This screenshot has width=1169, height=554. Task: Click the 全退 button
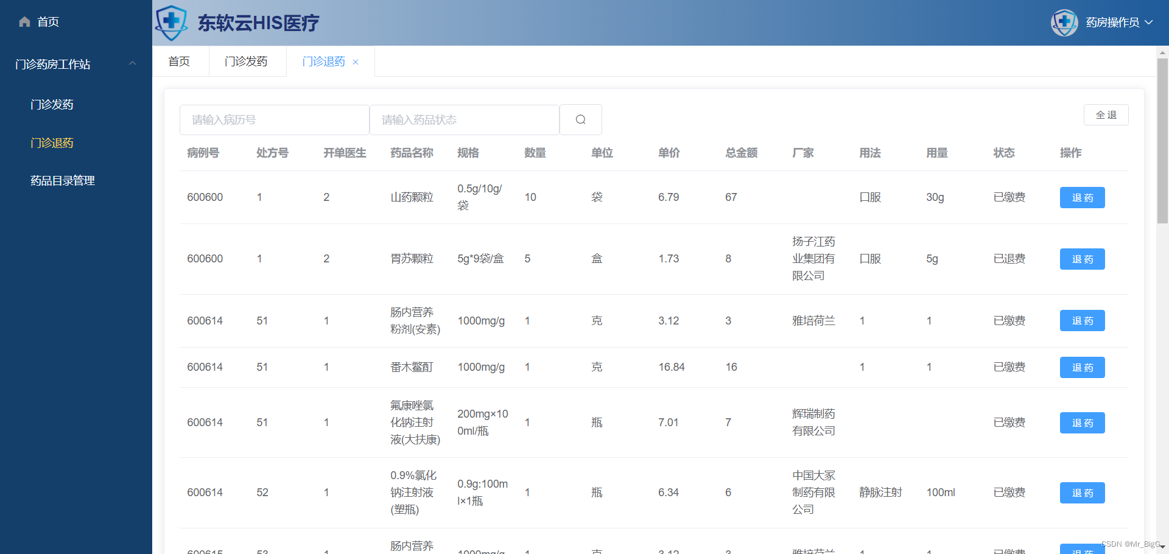tap(1106, 115)
